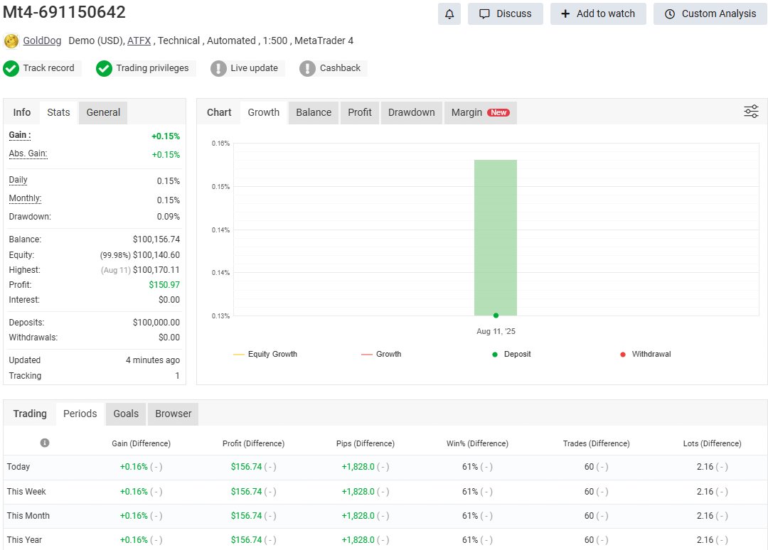Click the Equity value $100,140.60

click(156, 255)
